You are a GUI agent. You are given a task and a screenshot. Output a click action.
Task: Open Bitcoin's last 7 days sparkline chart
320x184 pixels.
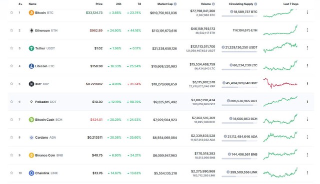pos(280,13)
